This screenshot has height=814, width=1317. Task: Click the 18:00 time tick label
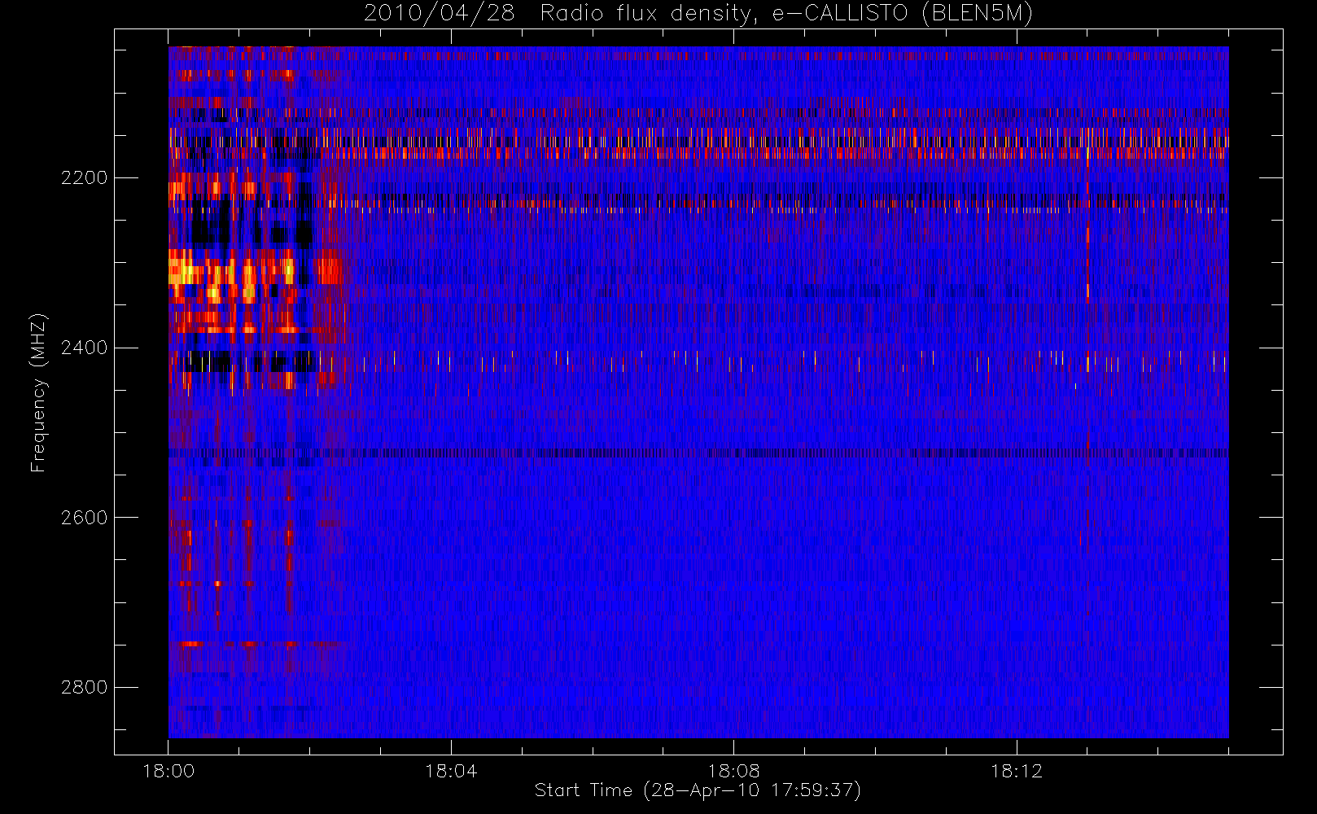pyautogui.click(x=168, y=771)
